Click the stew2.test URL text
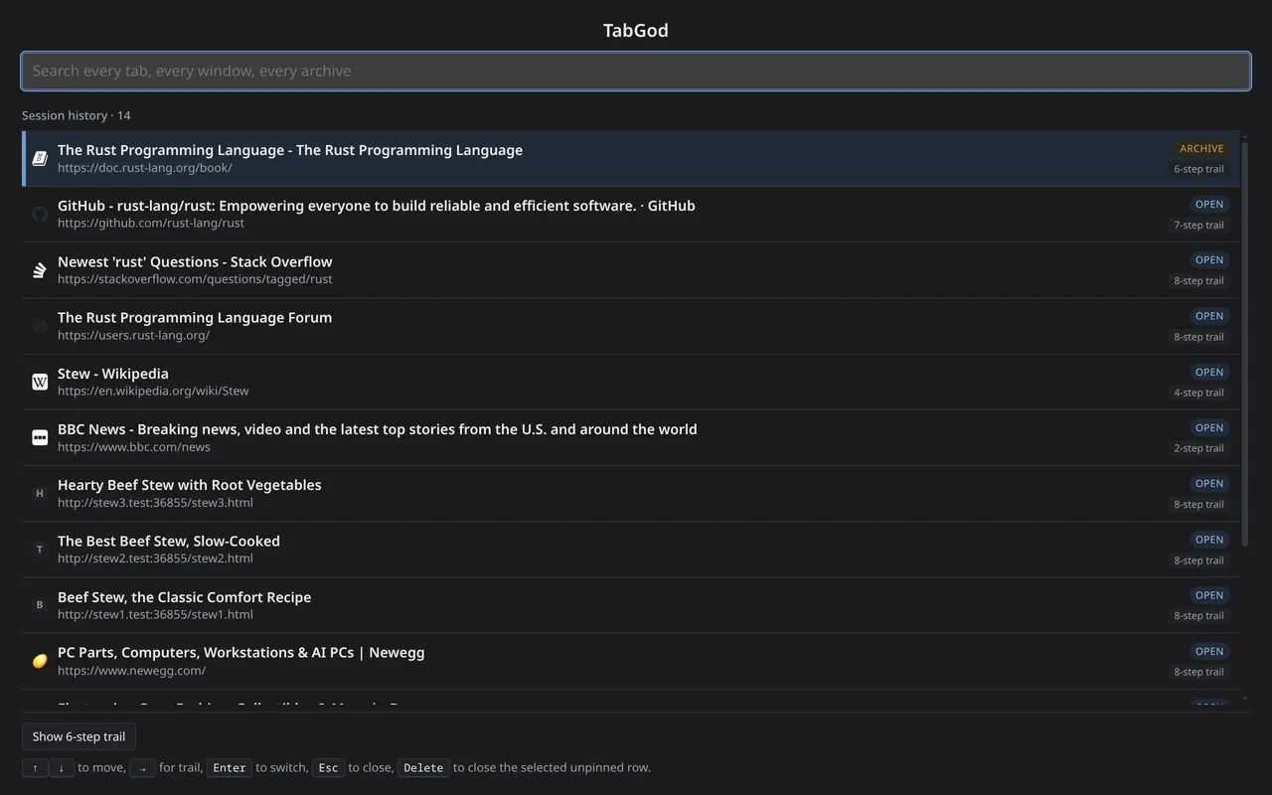This screenshot has height=795, width=1272. 155,558
